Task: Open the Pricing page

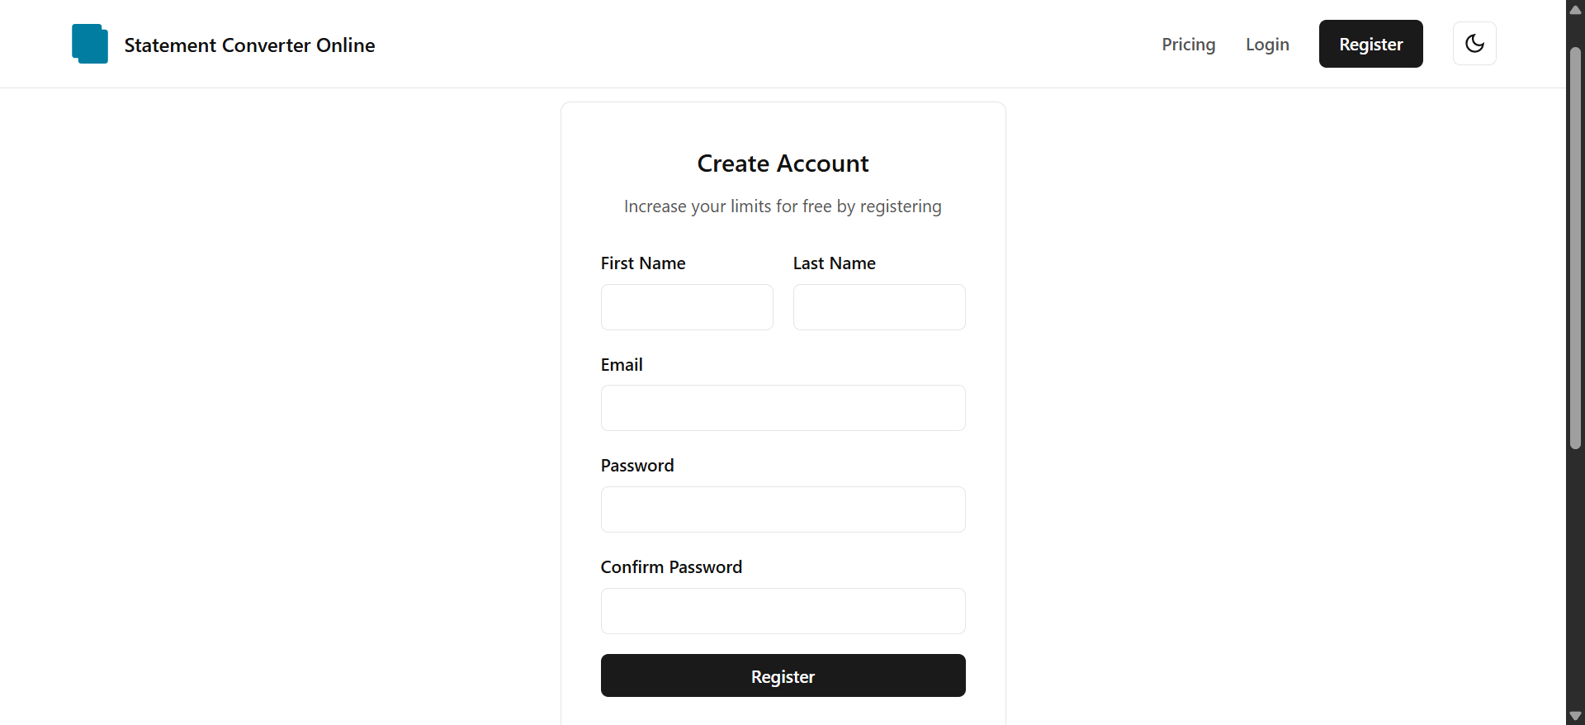Action: pyautogui.click(x=1188, y=45)
